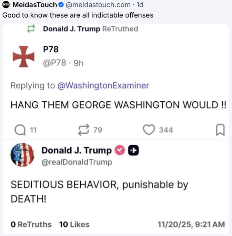Click the green ReTruthed arrows icon
This screenshot has width=232, height=236.
click(31, 29)
